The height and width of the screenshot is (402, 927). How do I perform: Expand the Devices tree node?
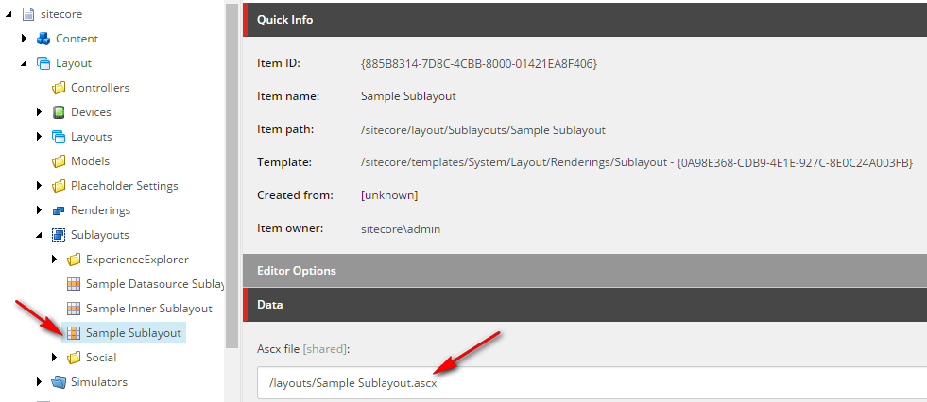pyautogui.click(x=40, y=112)
